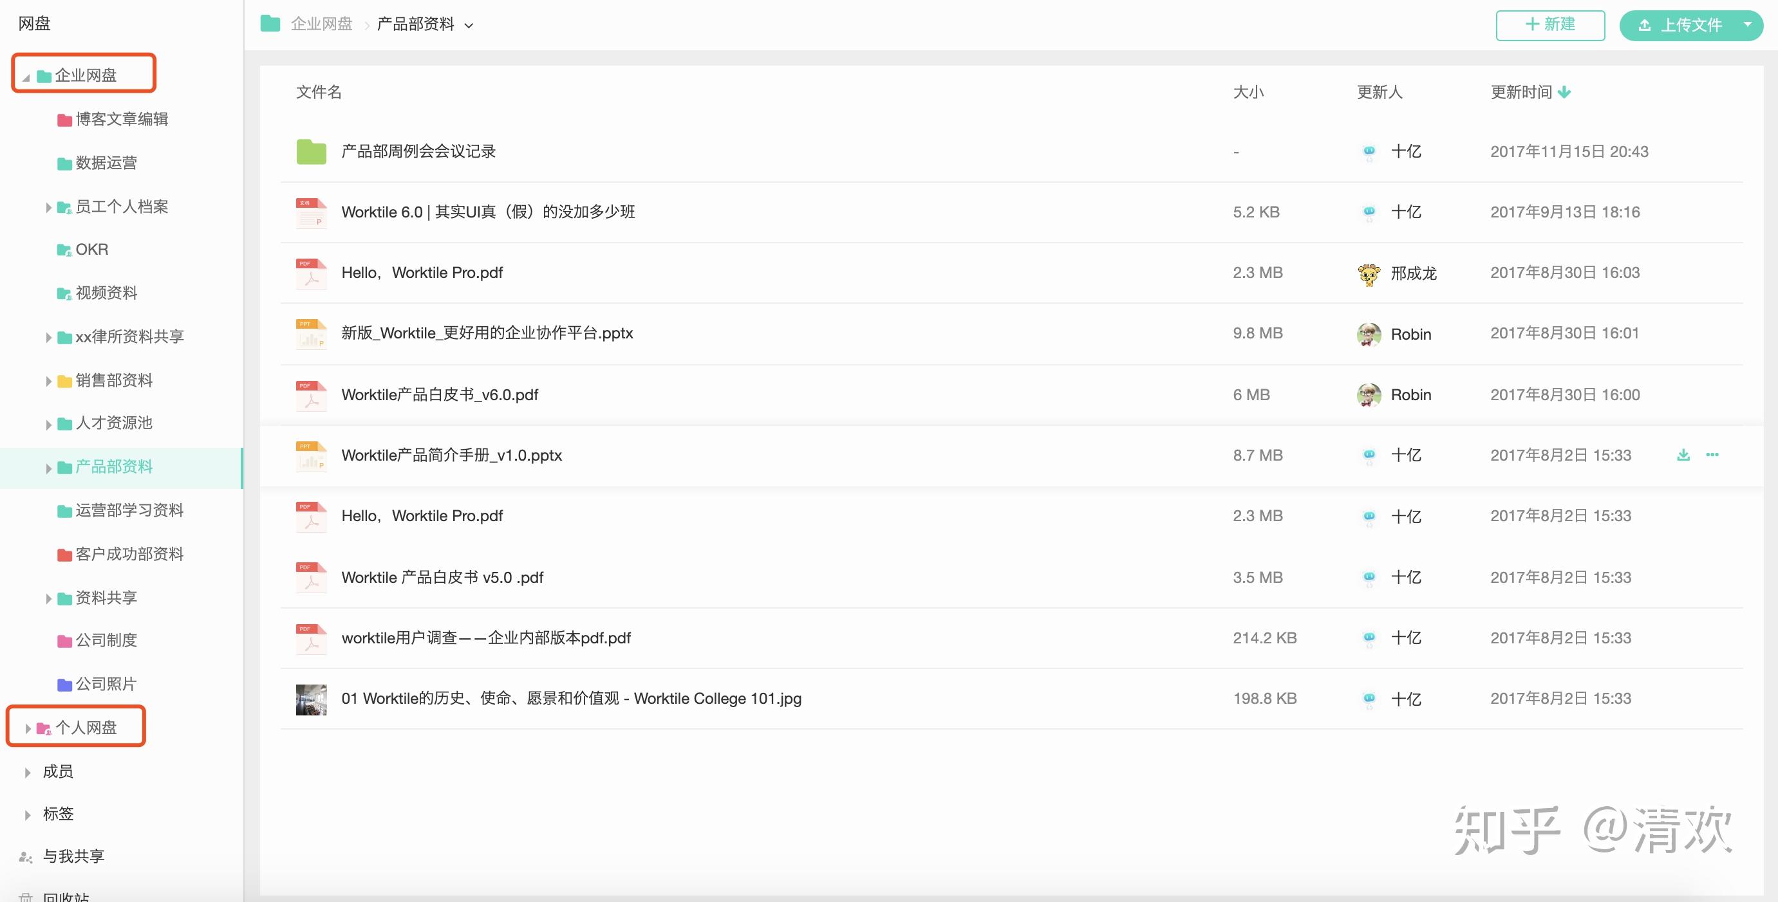The height and width of the screenshot is (902, 1778).
Task: Click 邢成龙's avatar in the updater column
Action: click(1369, 274)
